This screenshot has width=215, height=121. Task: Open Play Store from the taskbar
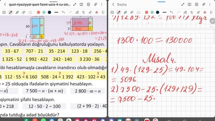[x=69, y=120]
